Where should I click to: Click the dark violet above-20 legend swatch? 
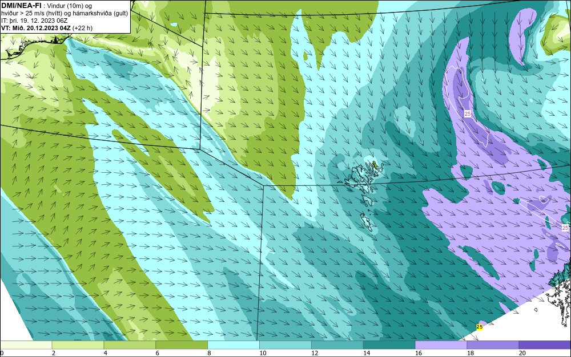pyautogui.click(x=544, y=345)
